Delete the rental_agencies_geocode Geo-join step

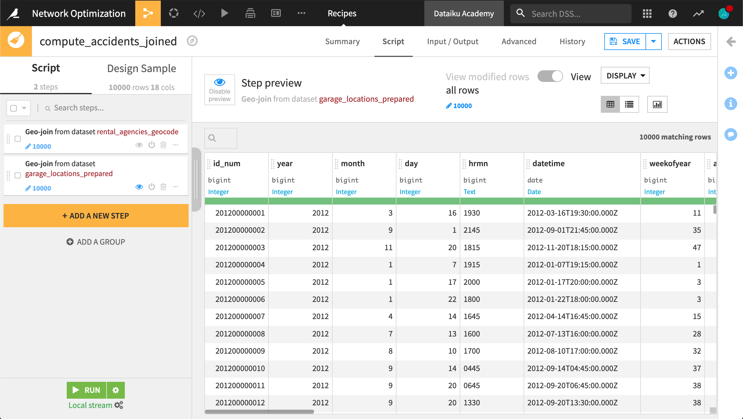[x=163, y=145]
